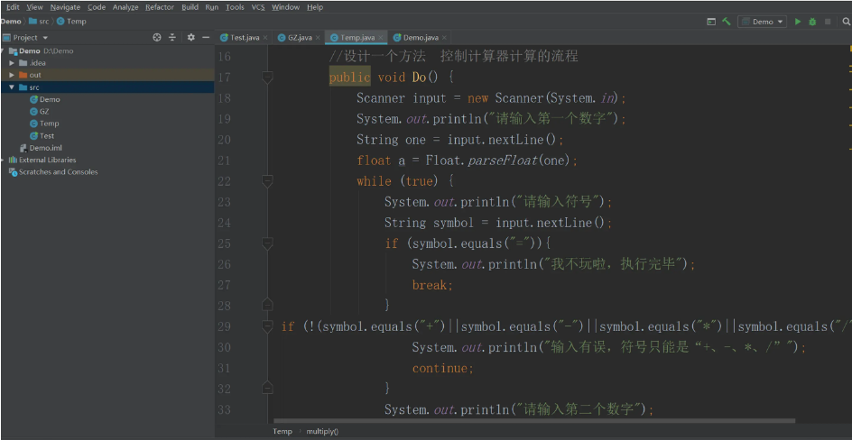Open the Help menu
The width and height of the screenshot is (852, 440).
[x=315, y=7]
